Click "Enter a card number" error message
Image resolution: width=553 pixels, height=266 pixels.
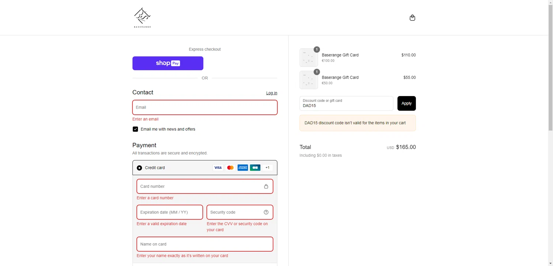(x=155, y=198)
